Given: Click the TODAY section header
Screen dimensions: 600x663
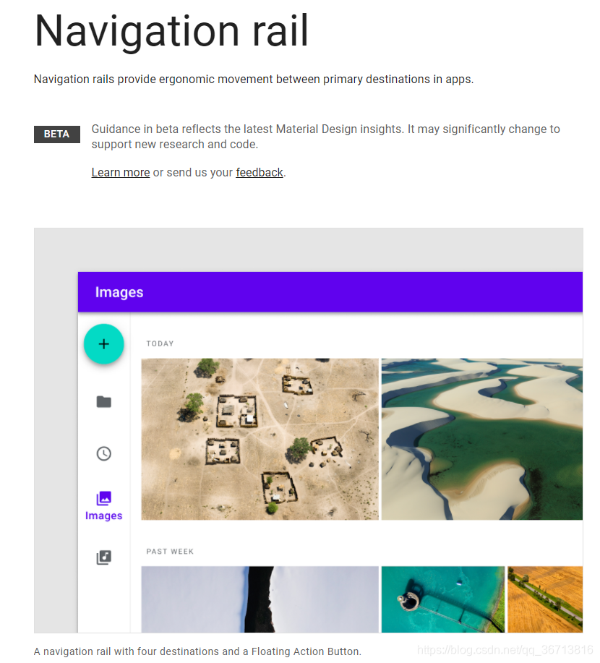Looking at the screenshot, I should click(160, 343).
